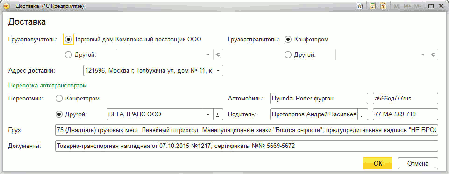Open the ВЕГА ТРАНС ООО carrier record icon

[x=218, y=114]
